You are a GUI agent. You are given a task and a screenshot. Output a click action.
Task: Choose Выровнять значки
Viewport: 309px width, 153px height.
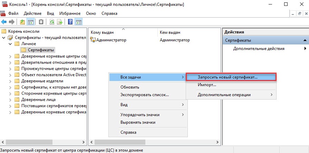[x=148, y=122]
